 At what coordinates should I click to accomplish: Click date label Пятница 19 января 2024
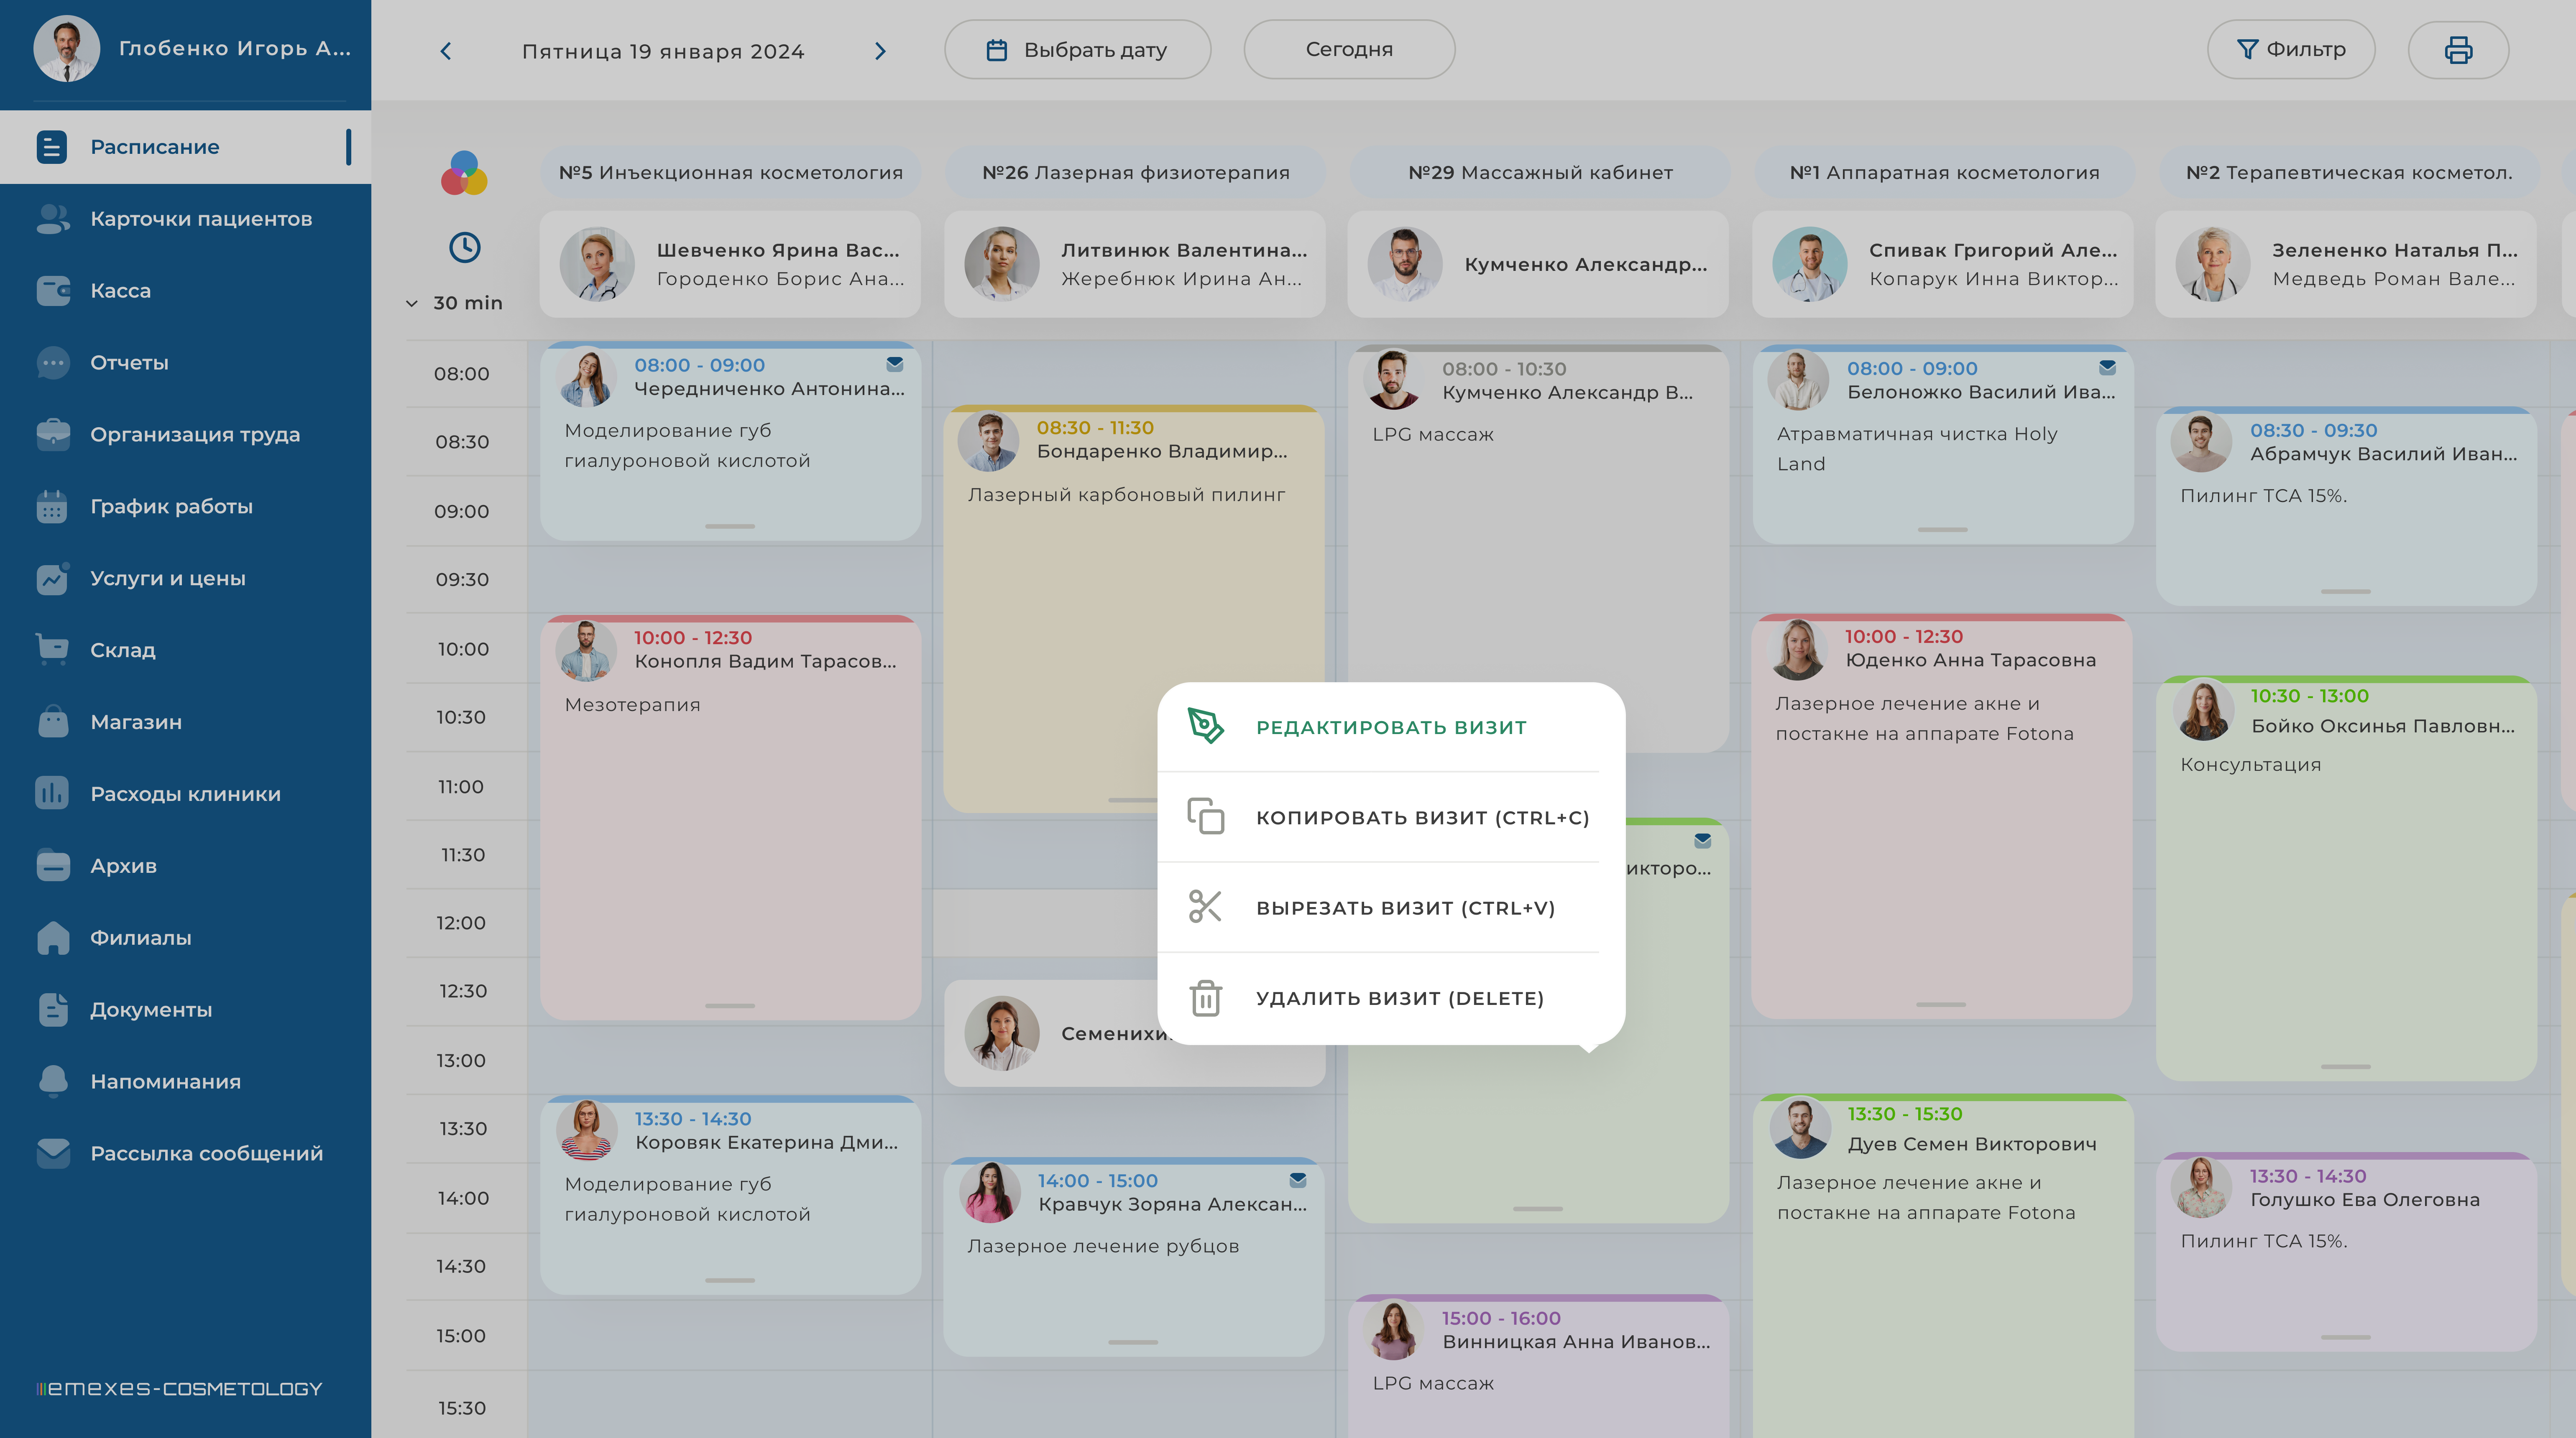tap(663, 51)
